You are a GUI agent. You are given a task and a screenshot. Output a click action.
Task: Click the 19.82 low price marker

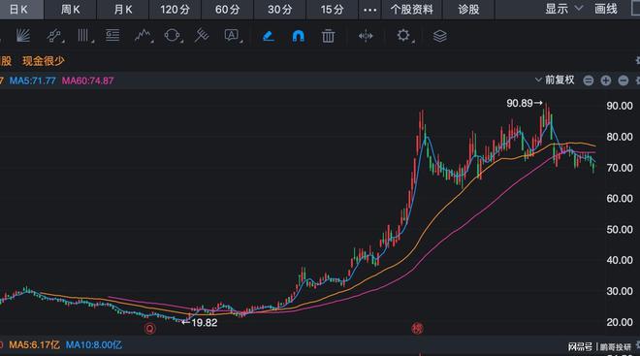coord(200,322)
